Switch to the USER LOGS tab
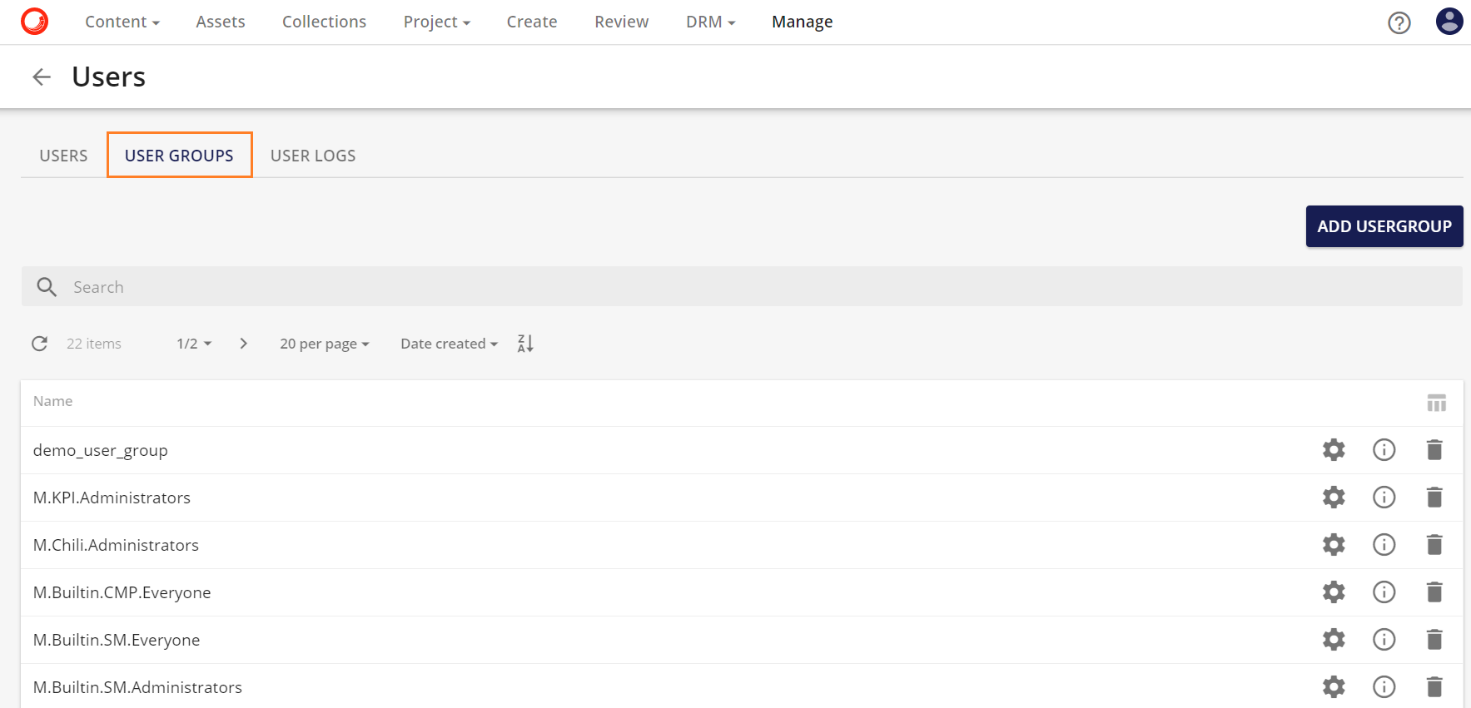The image size is (1471, 708). 313,156
